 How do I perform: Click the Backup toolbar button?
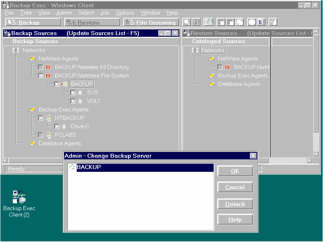pyautogui.click(x=34, y=22)
